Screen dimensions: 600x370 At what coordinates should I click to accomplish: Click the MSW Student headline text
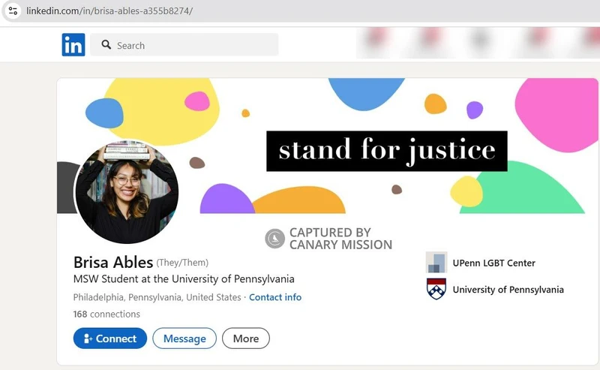coord(184,279)
